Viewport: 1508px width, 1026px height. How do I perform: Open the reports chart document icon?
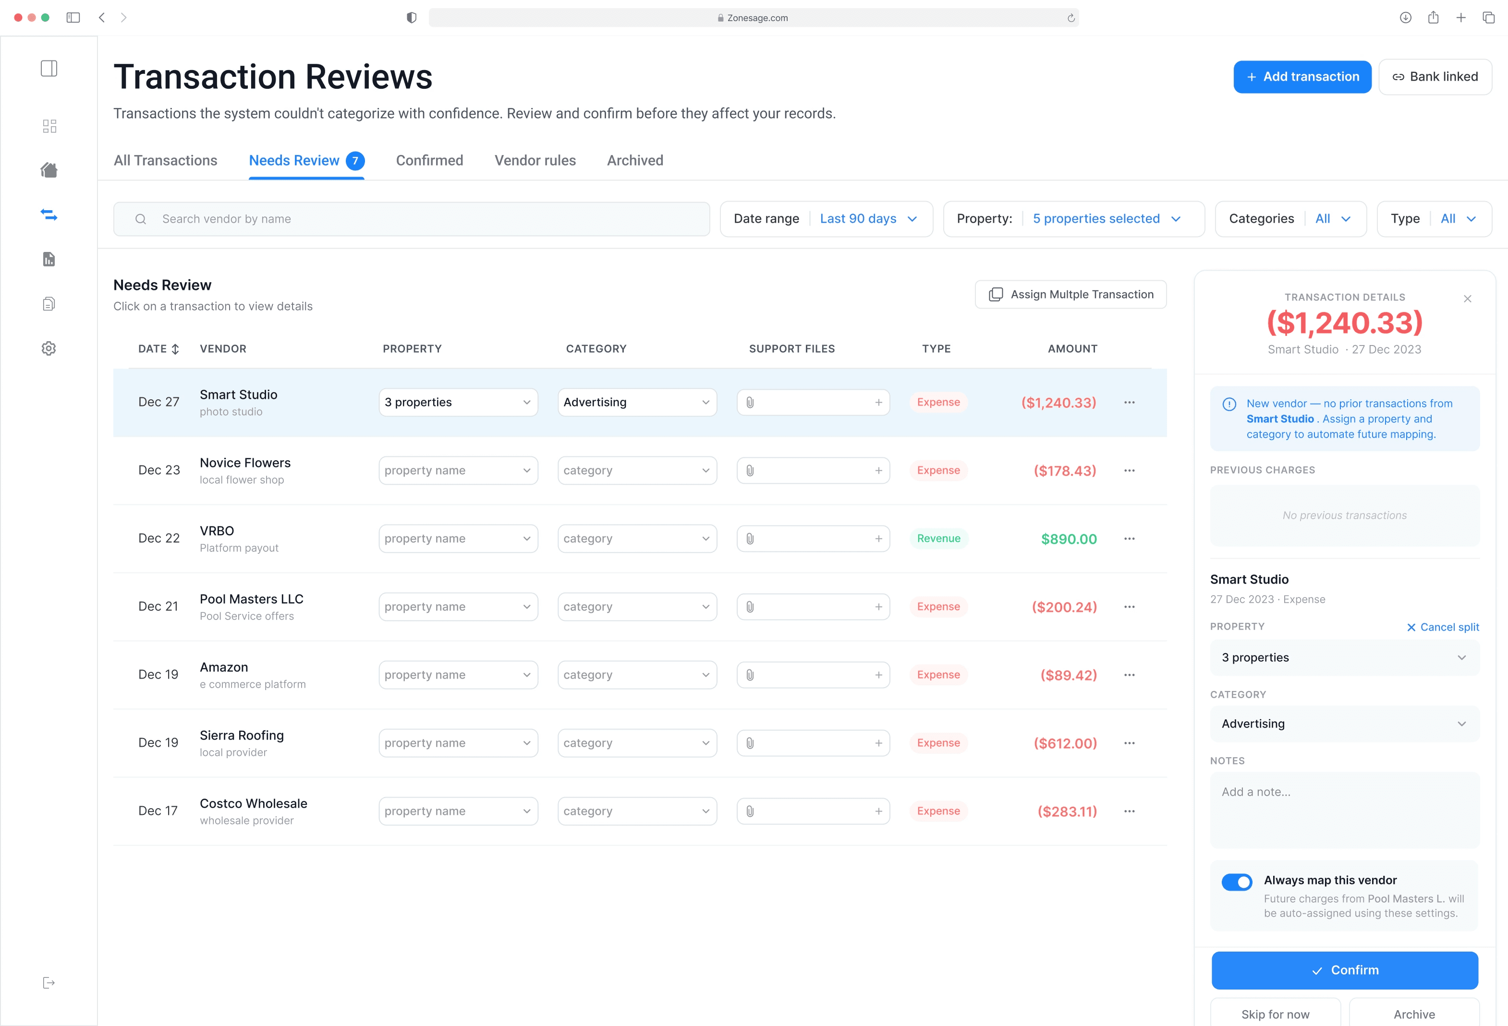(49, 260)
